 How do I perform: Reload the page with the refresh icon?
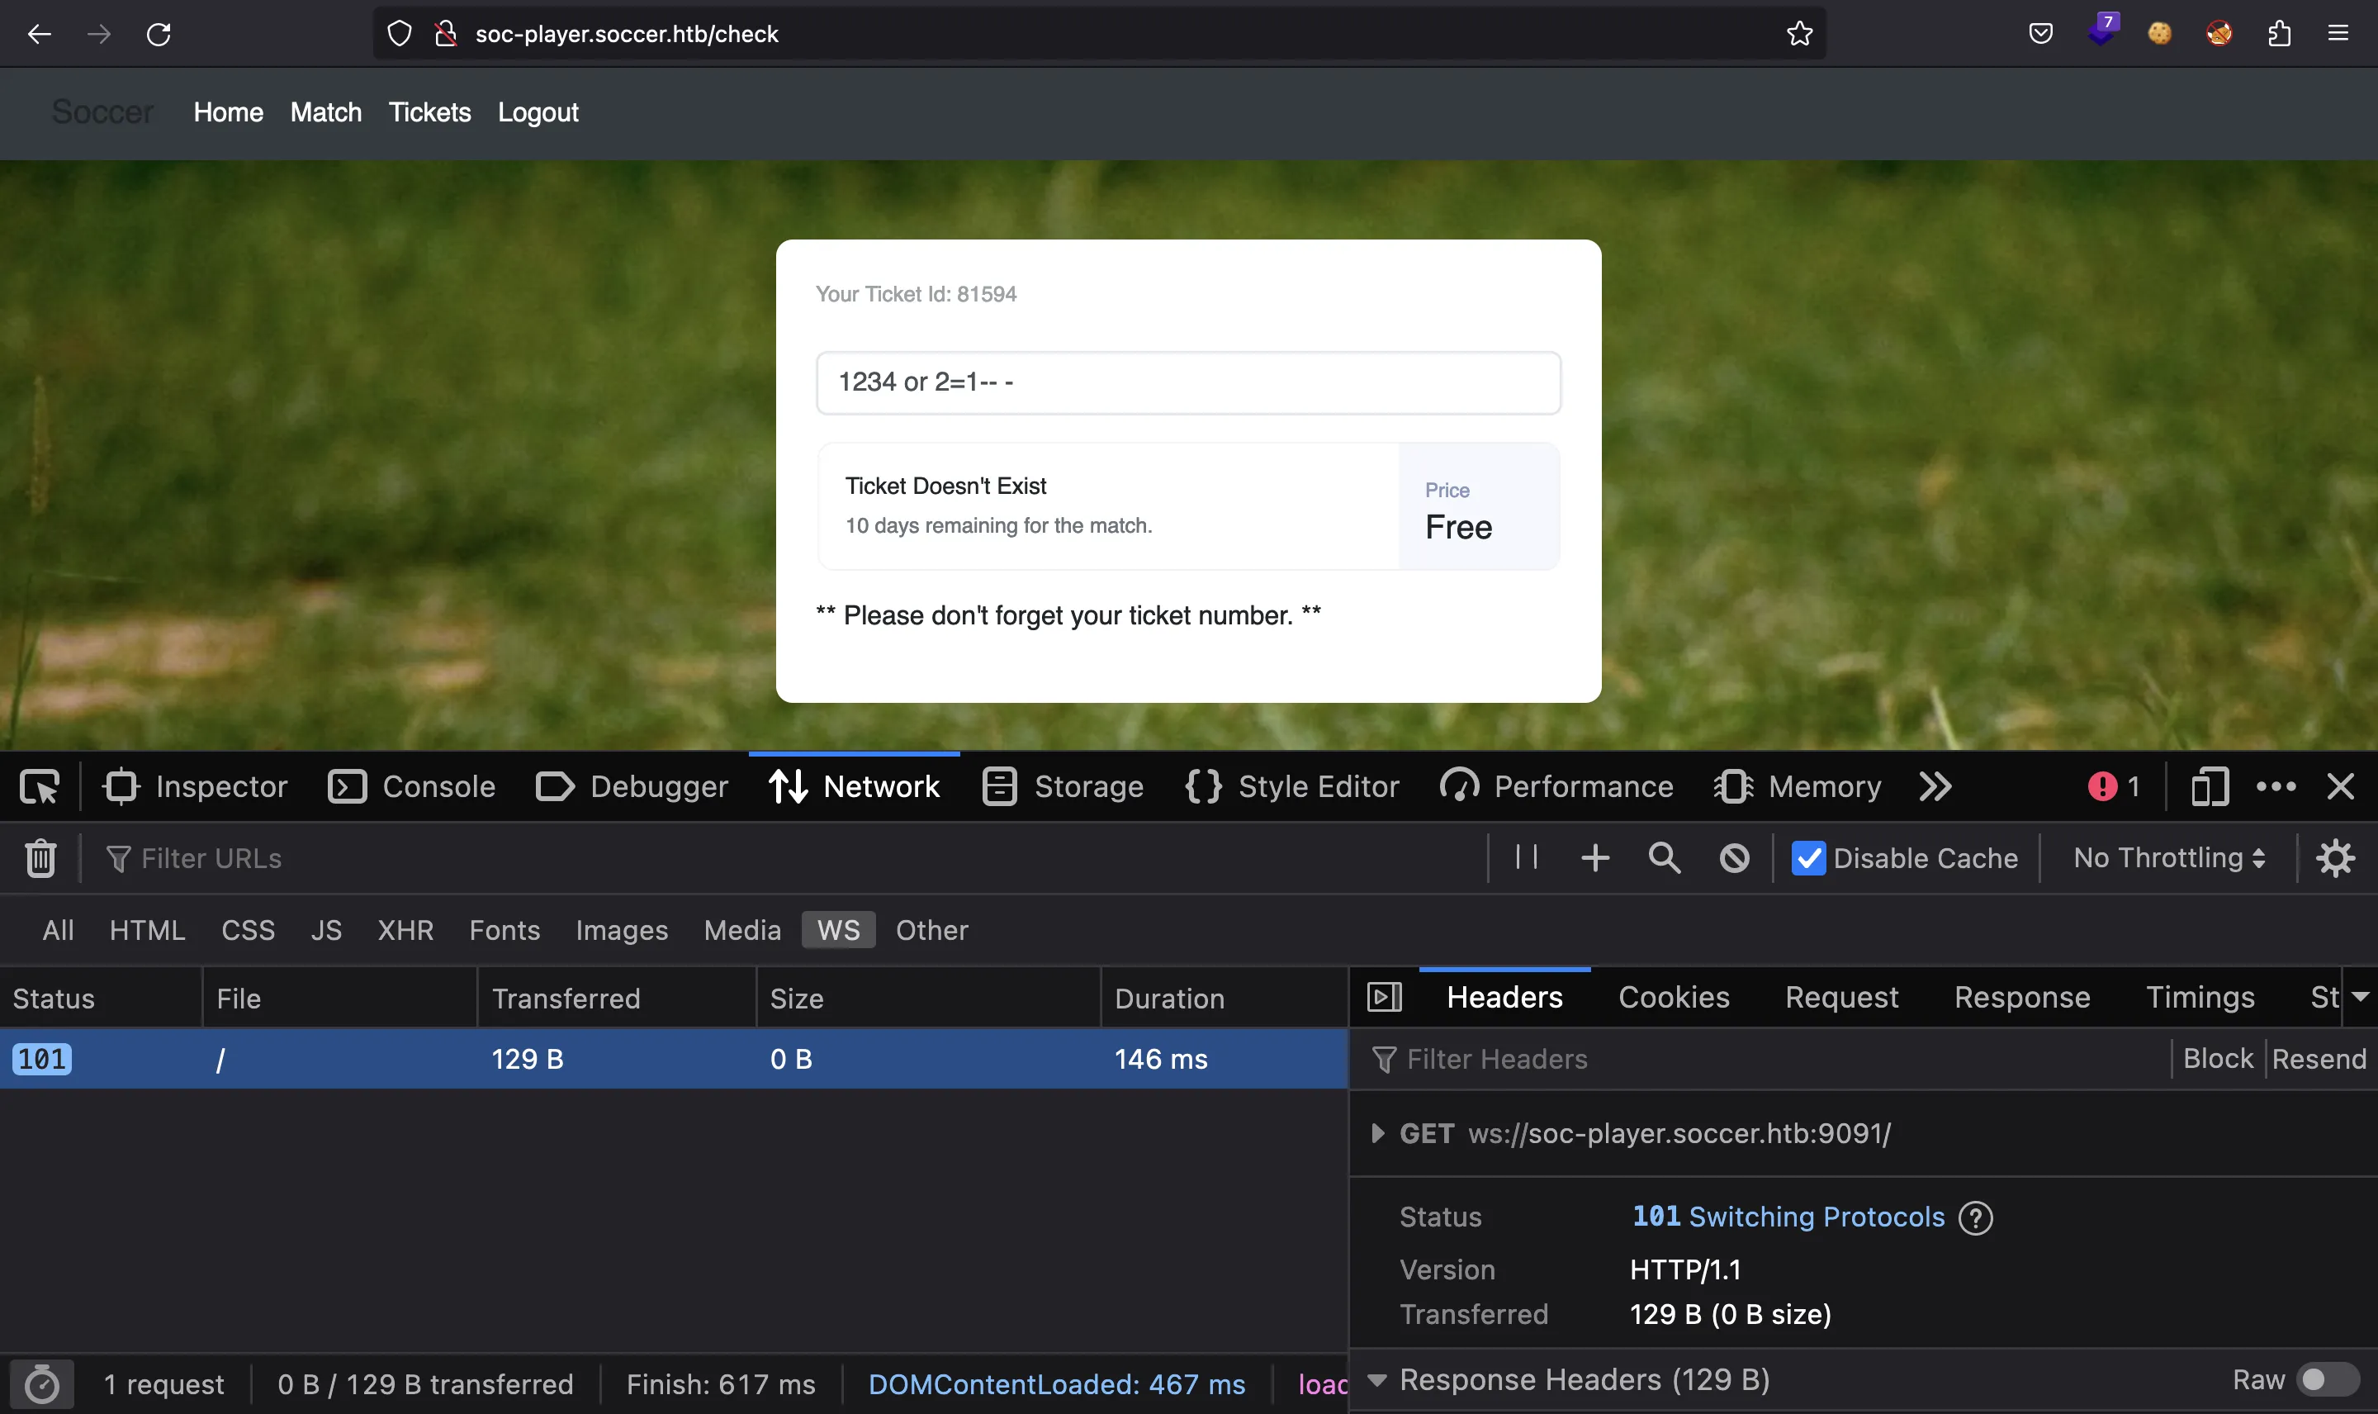158,35
